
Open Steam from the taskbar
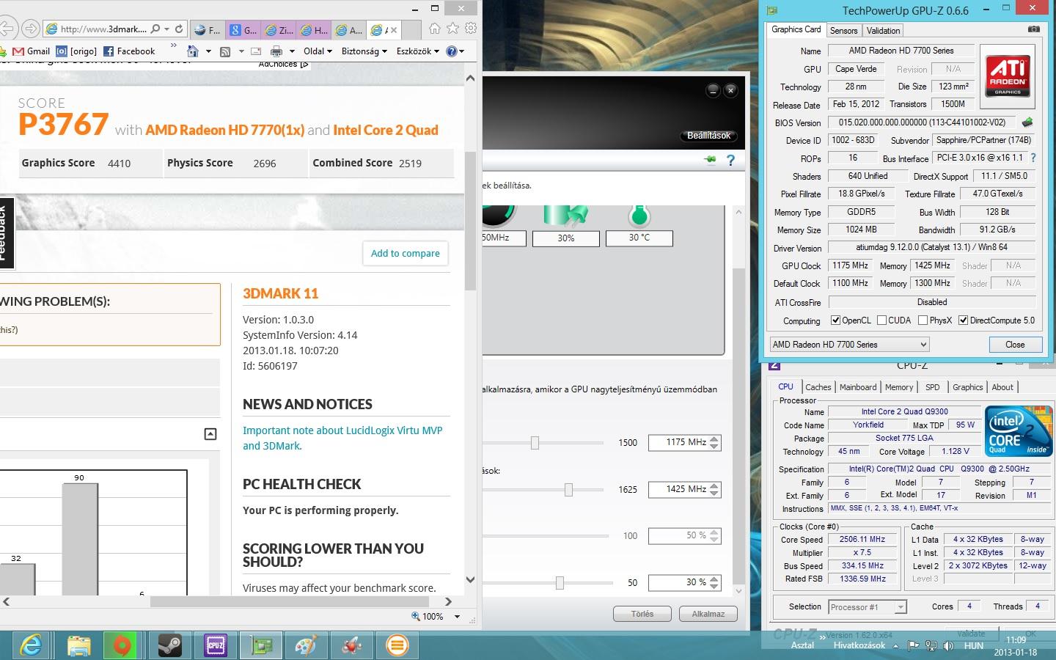pyautogui.click(x=169, y=645)
